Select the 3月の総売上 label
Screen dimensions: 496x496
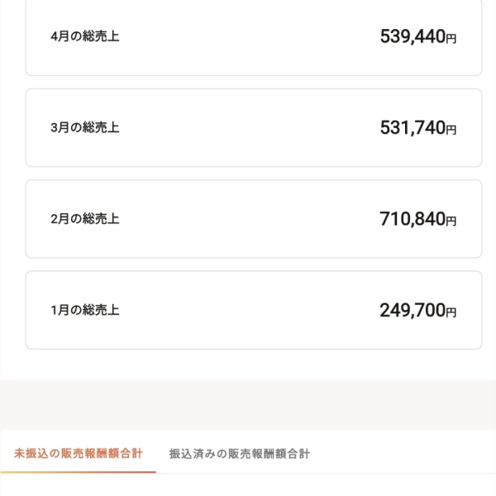point(84,128)
